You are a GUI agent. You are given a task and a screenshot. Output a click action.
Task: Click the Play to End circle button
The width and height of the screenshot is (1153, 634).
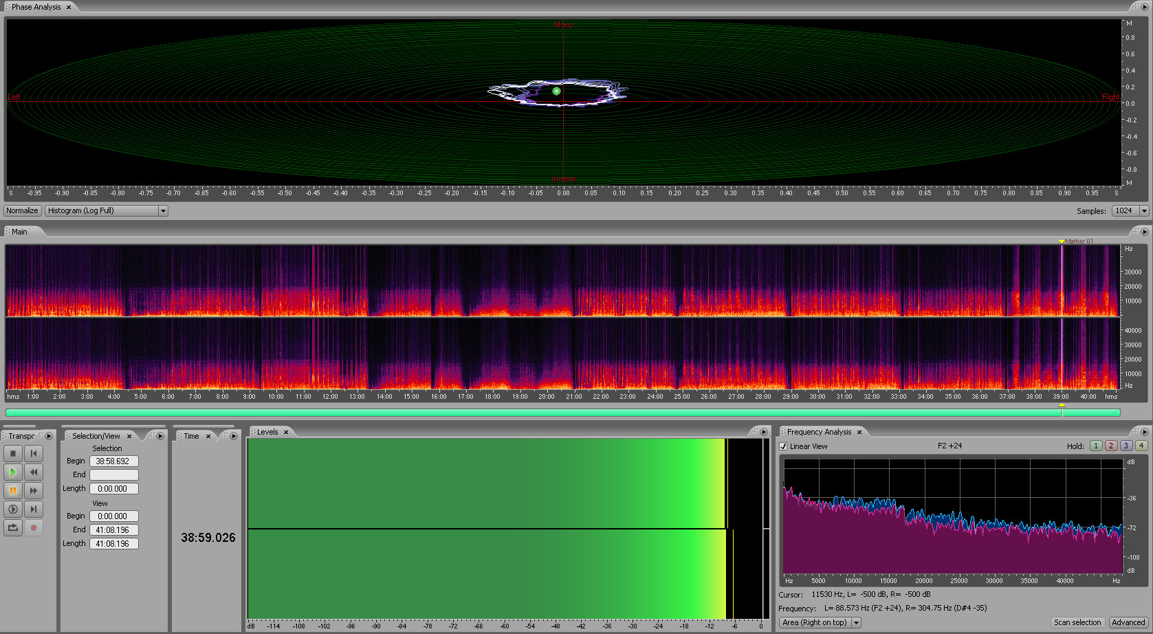pyautogui.click(x=13, y=509)
